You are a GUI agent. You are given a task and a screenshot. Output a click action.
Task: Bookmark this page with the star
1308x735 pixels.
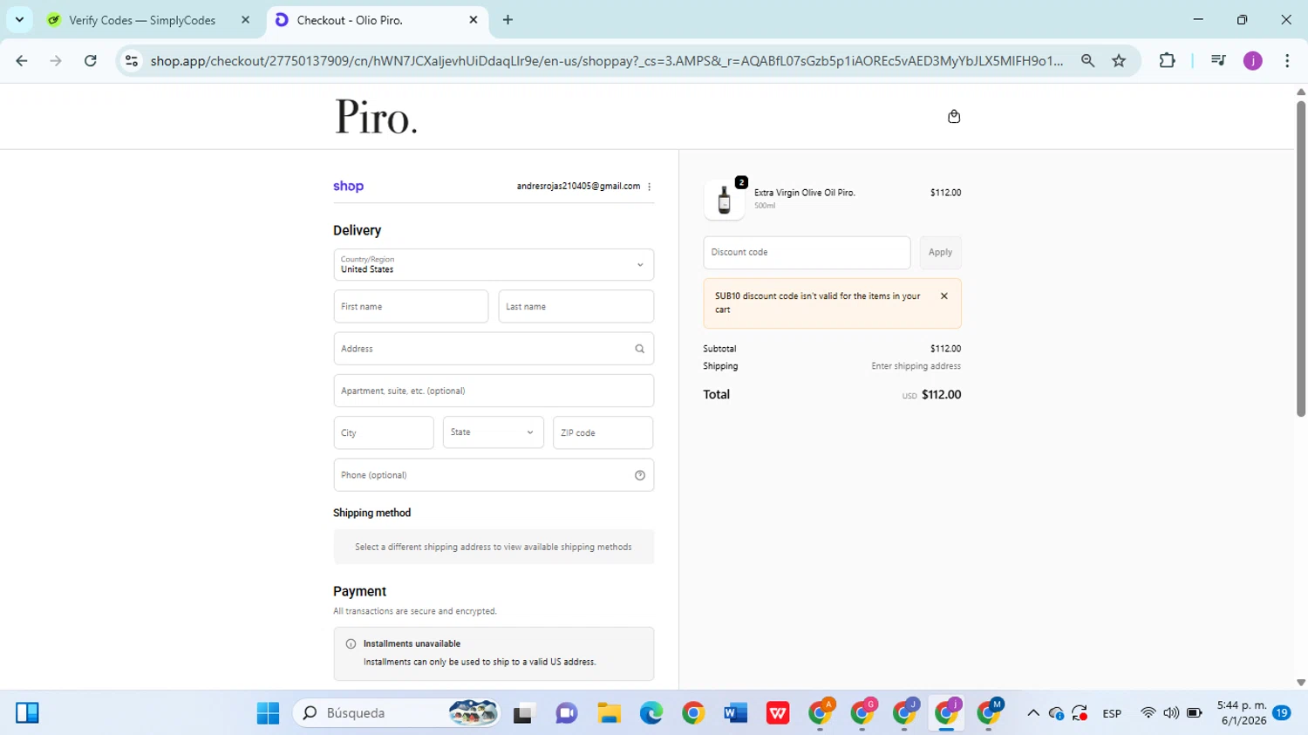click(1119, 60)
